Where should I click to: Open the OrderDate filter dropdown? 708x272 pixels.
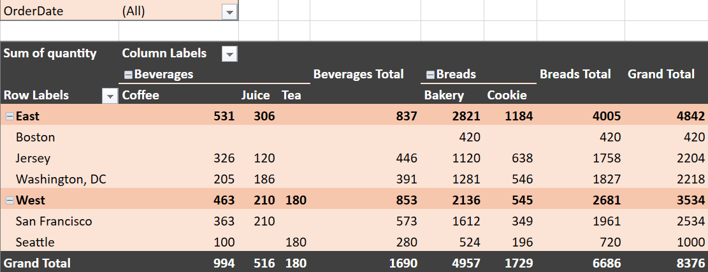(x=229, y=11)
